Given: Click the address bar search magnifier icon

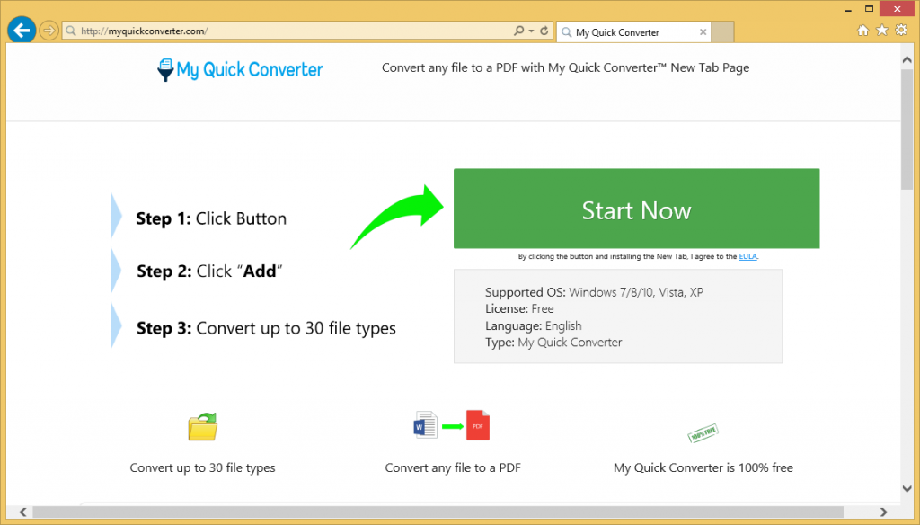Looking at the screenshot, I should click(x=71, y=31).
